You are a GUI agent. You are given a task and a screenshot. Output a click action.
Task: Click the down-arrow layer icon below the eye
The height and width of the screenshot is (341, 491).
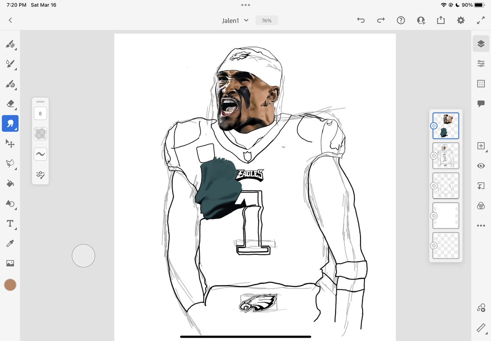[x=481, y=186]
